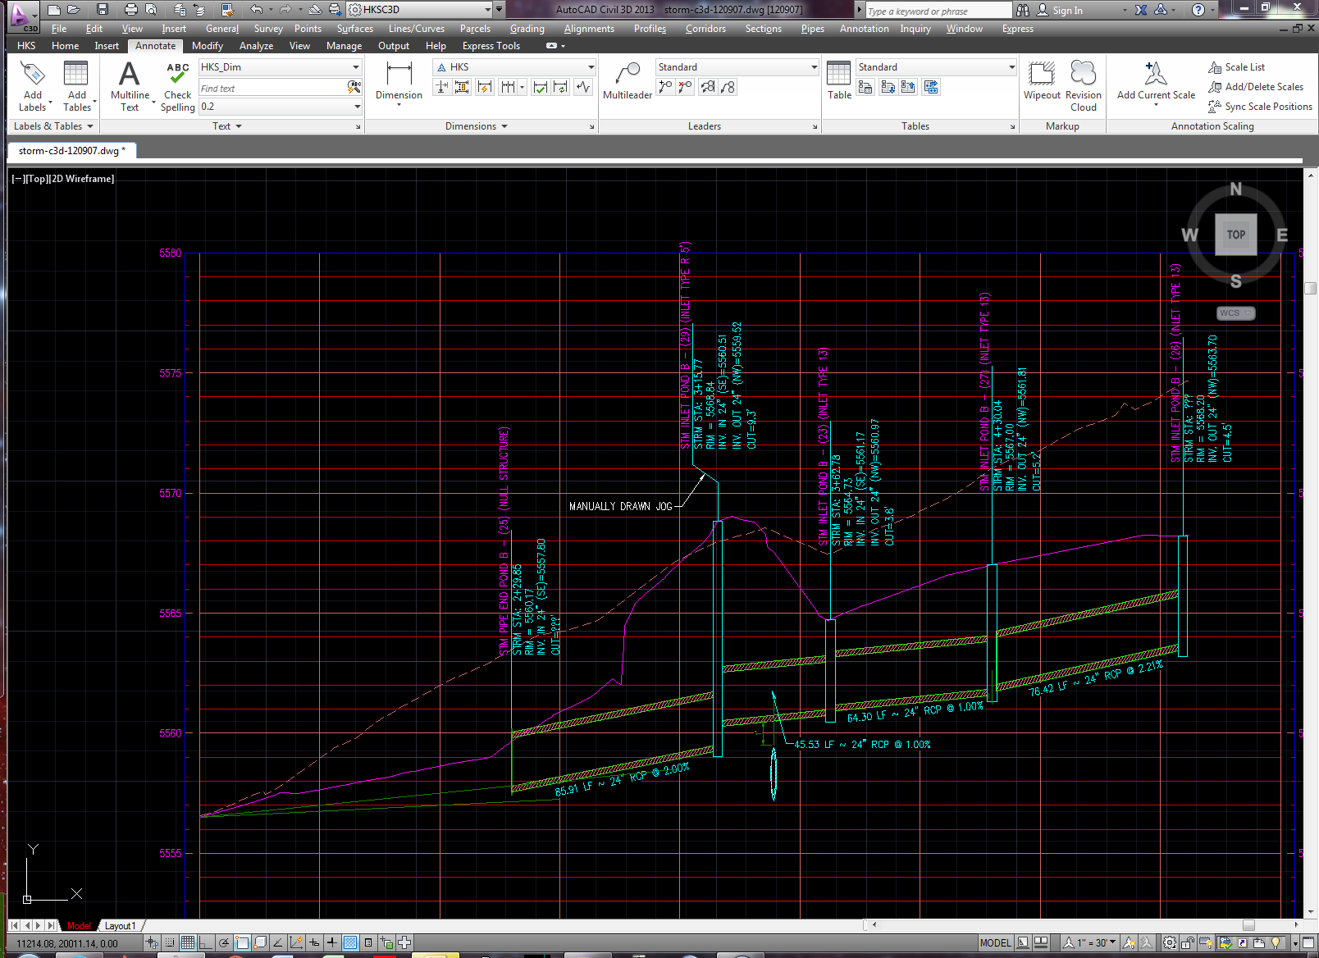
Task: Click the Undo arrow icon
Action: coord(257,10)
